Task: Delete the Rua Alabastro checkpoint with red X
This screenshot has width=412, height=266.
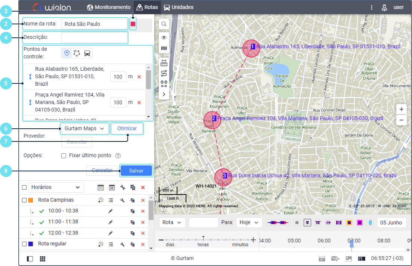Action: coord(139,77)
